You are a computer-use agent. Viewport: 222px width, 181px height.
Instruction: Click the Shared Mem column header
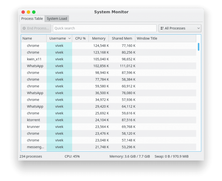pyautogui.click(x=122, y=38)
